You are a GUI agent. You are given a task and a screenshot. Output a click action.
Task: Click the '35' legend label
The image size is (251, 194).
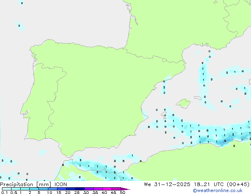[x=95, y=192]
